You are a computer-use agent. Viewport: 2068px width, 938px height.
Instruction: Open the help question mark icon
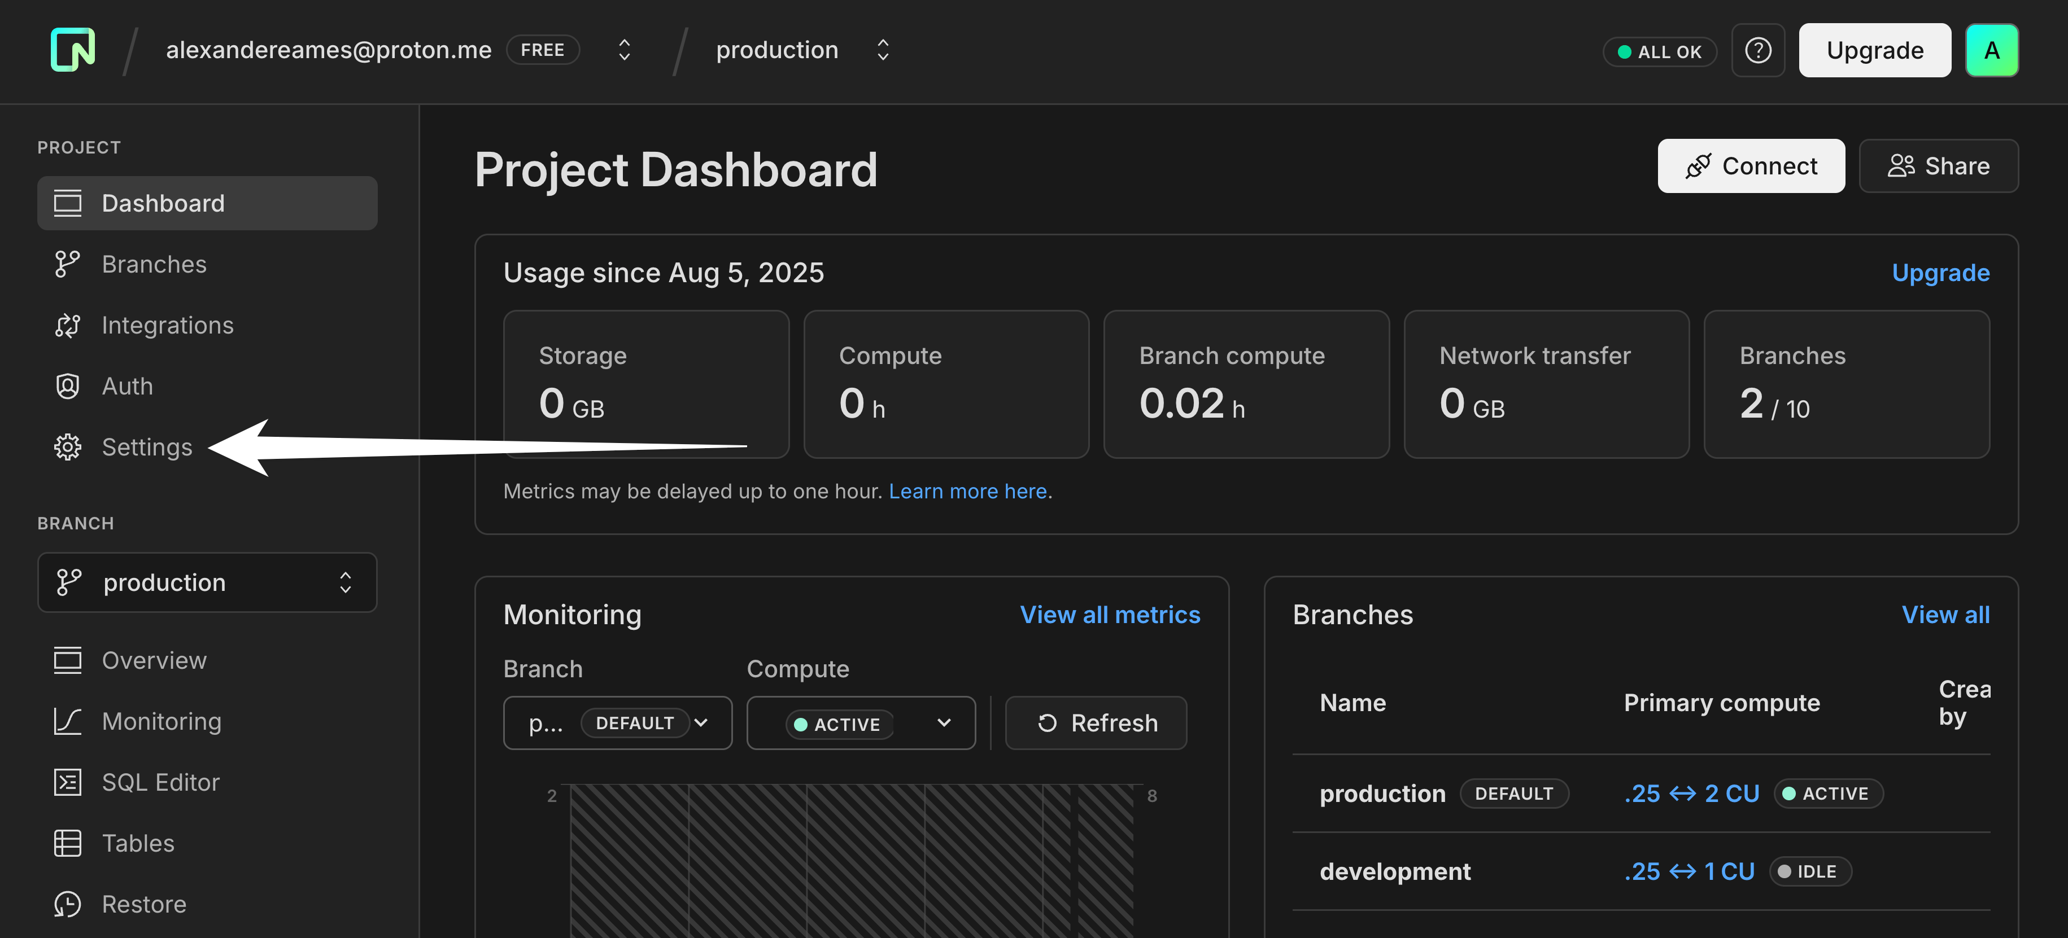(x=1757, y=51)
